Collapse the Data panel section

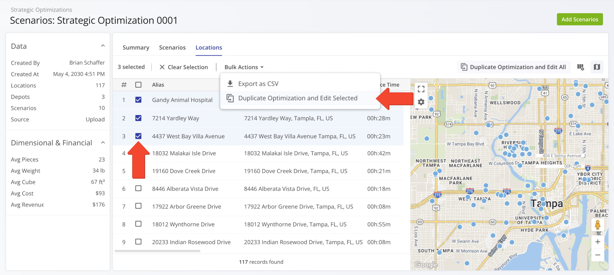[103, 46]
